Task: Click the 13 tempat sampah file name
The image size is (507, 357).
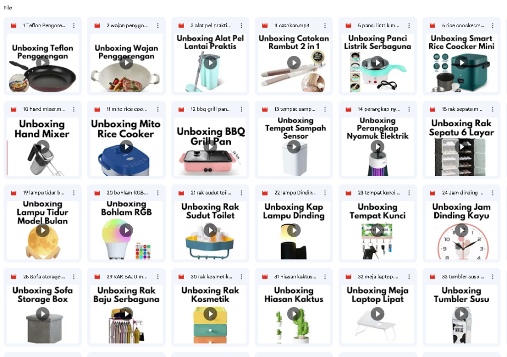Action: coord(295,109)
